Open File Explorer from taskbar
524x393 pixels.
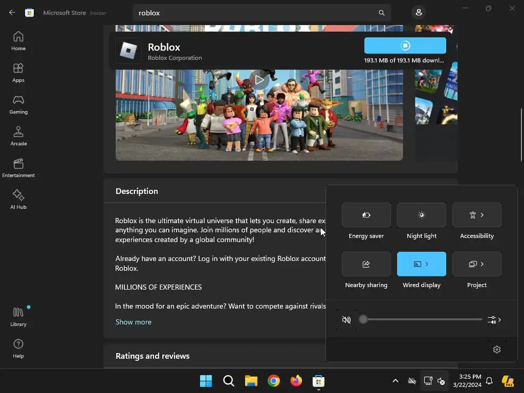click(251, 381)
